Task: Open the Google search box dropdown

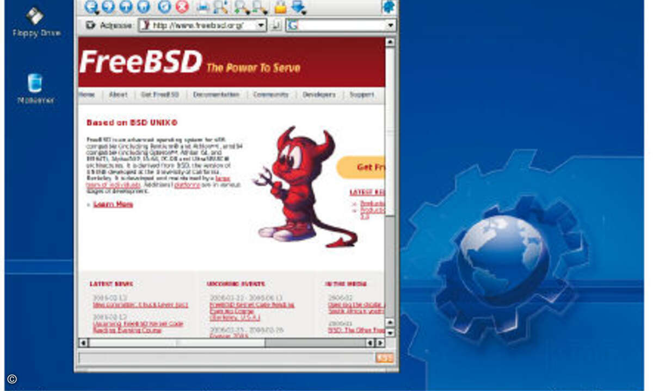Action: click(390, 25)
